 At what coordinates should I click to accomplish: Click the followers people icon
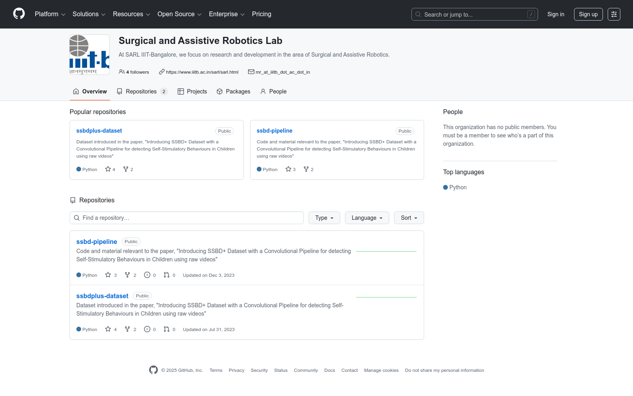tap(122, 72)
